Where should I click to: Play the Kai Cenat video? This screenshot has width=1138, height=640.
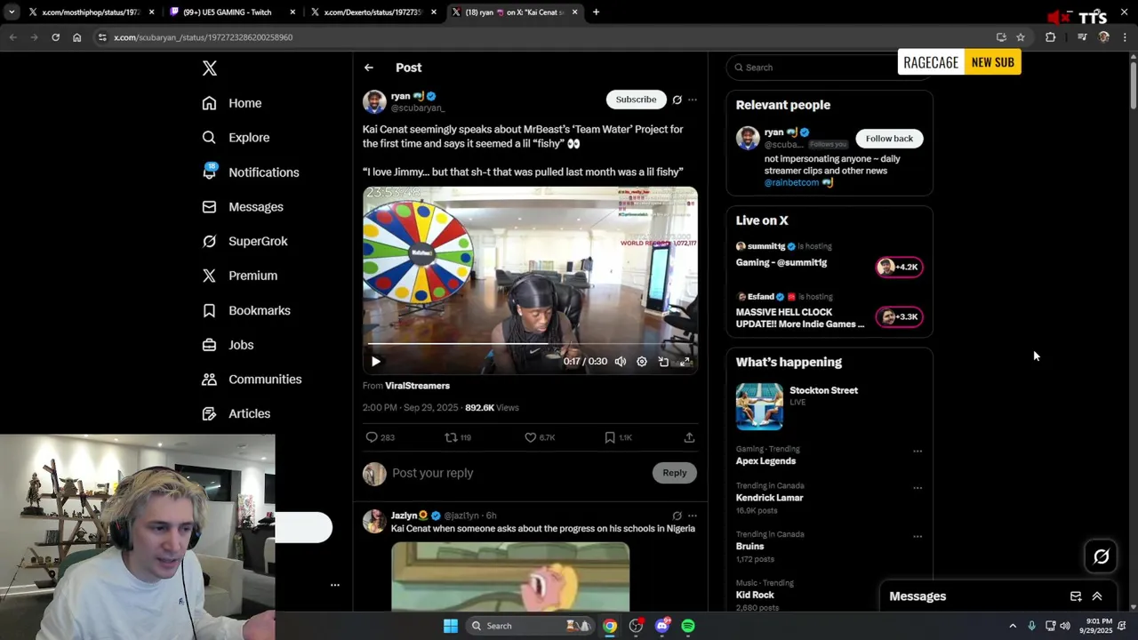tap(375, 362)
